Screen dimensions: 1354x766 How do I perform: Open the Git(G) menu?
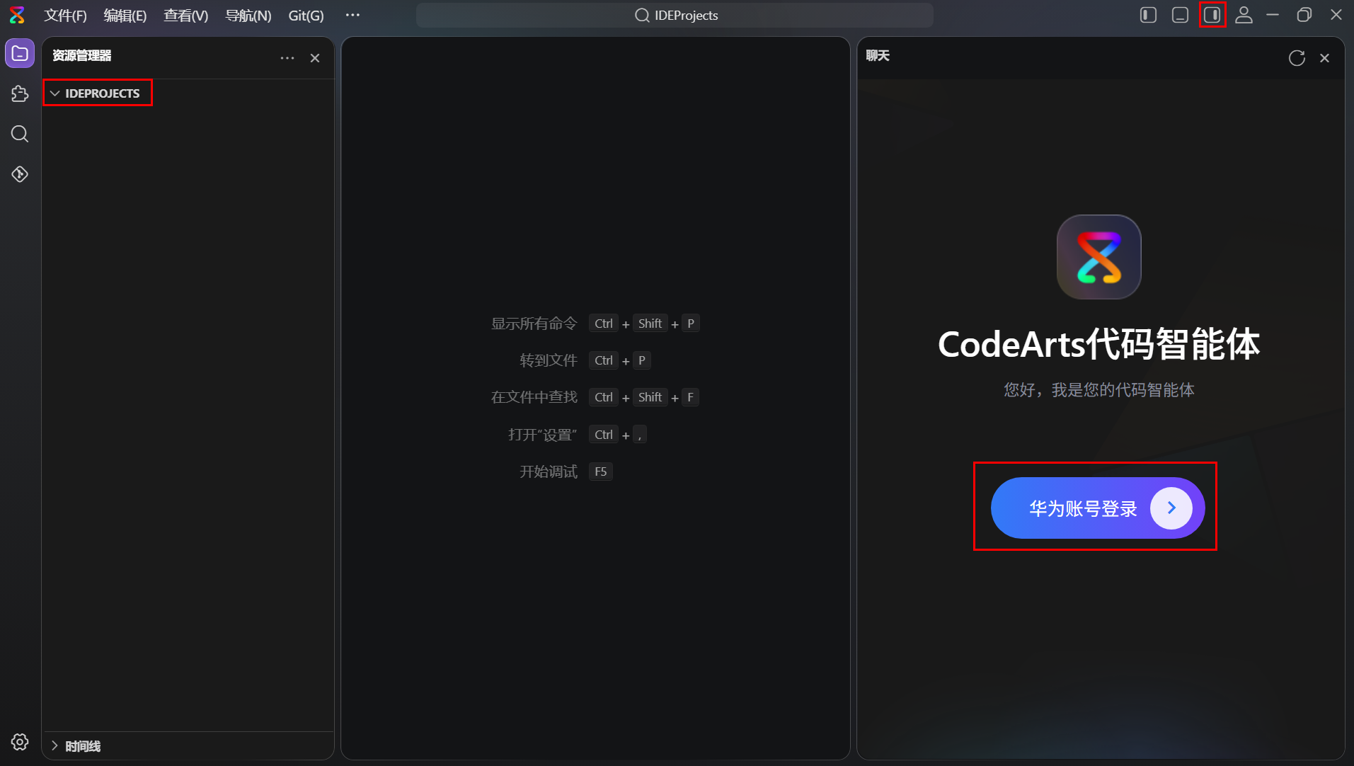tap(306, 16)
